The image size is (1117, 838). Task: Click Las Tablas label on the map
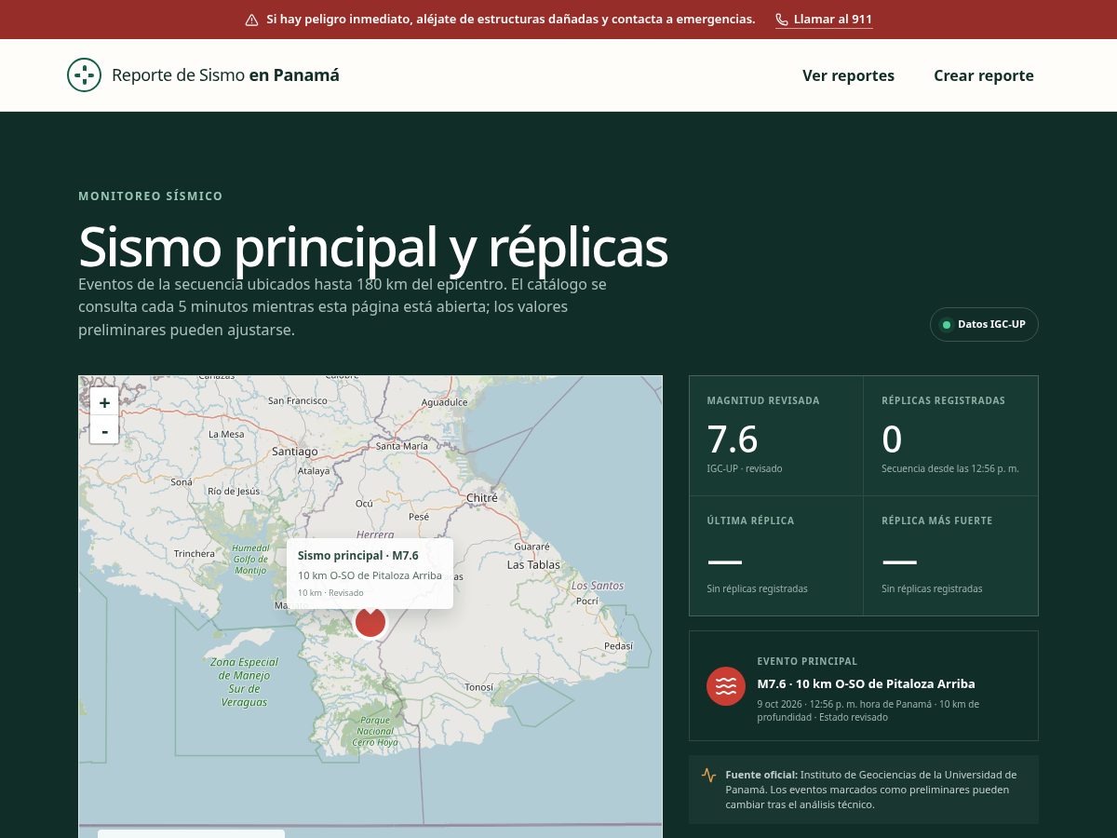point(533,564)
